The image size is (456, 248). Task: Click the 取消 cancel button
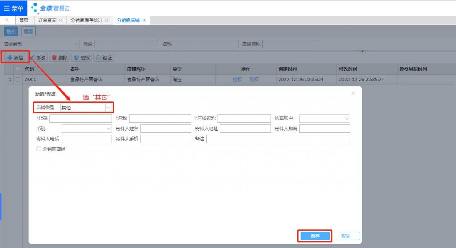pyautogui.click(x=345, y=236)
